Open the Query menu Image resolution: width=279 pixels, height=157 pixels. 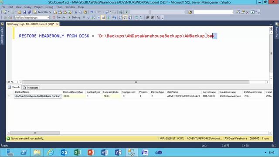click(28, 7)
